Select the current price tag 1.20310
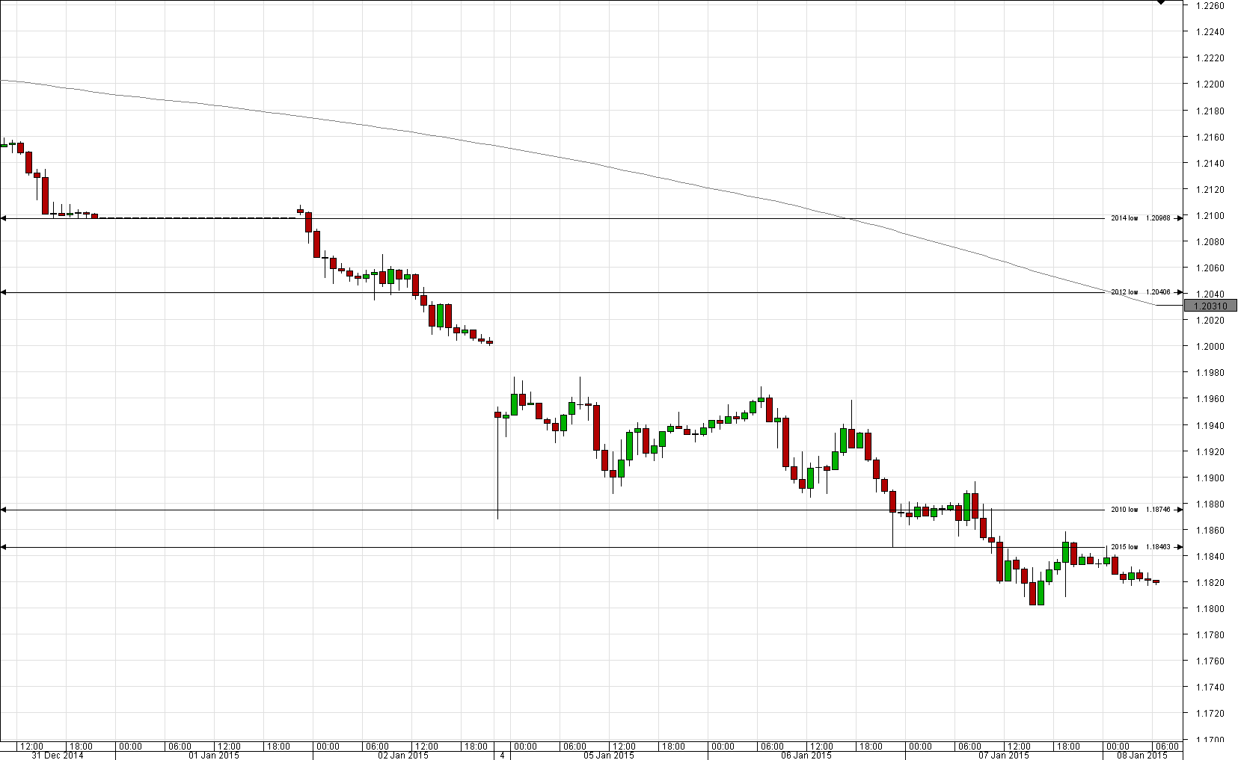 coord(1210,306)
